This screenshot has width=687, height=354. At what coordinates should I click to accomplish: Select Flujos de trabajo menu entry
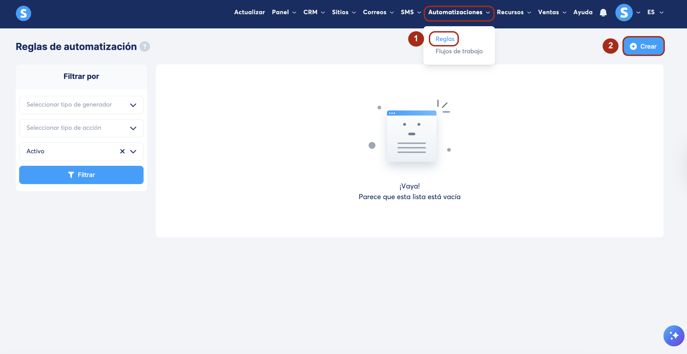(459, 51)
